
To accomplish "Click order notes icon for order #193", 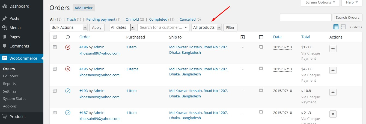I will point(261,90).
